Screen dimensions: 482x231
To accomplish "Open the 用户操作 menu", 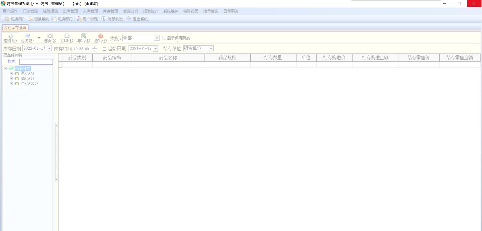I will tap(10, 11).
